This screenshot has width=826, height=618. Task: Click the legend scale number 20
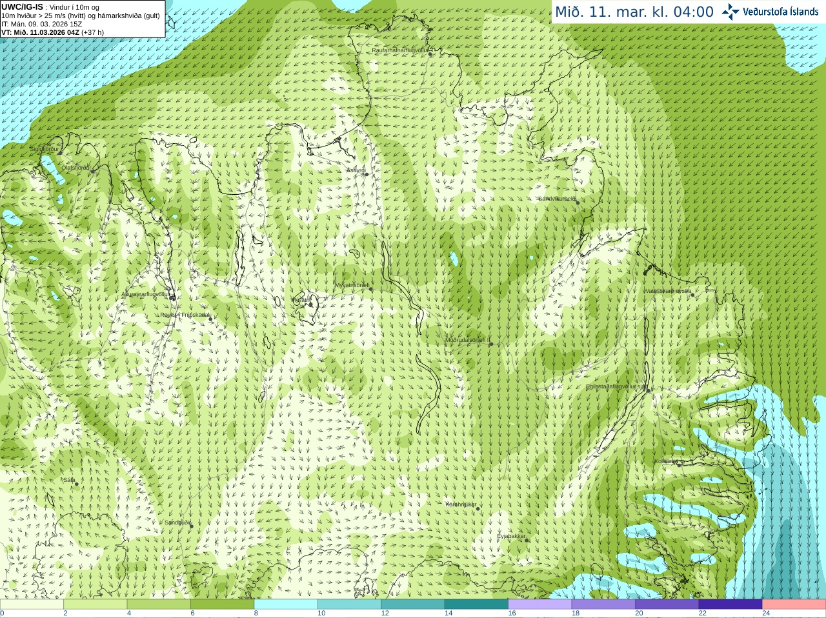click(x=639, y=613)
